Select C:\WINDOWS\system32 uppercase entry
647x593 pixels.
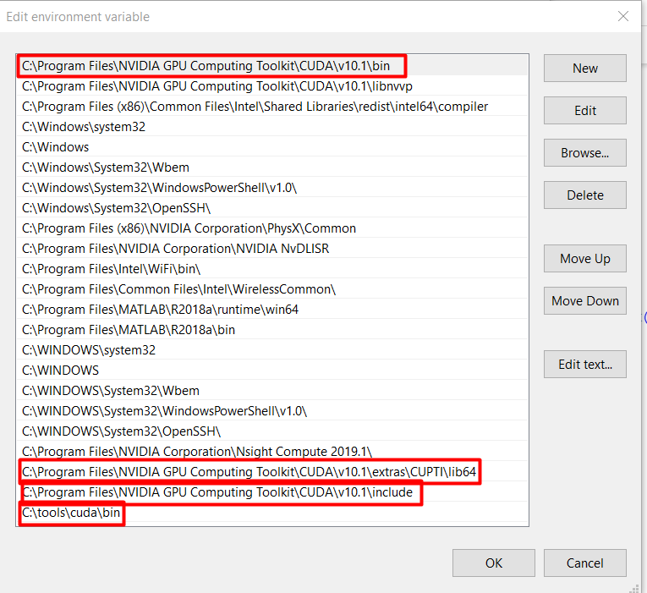tap(272, 349)
